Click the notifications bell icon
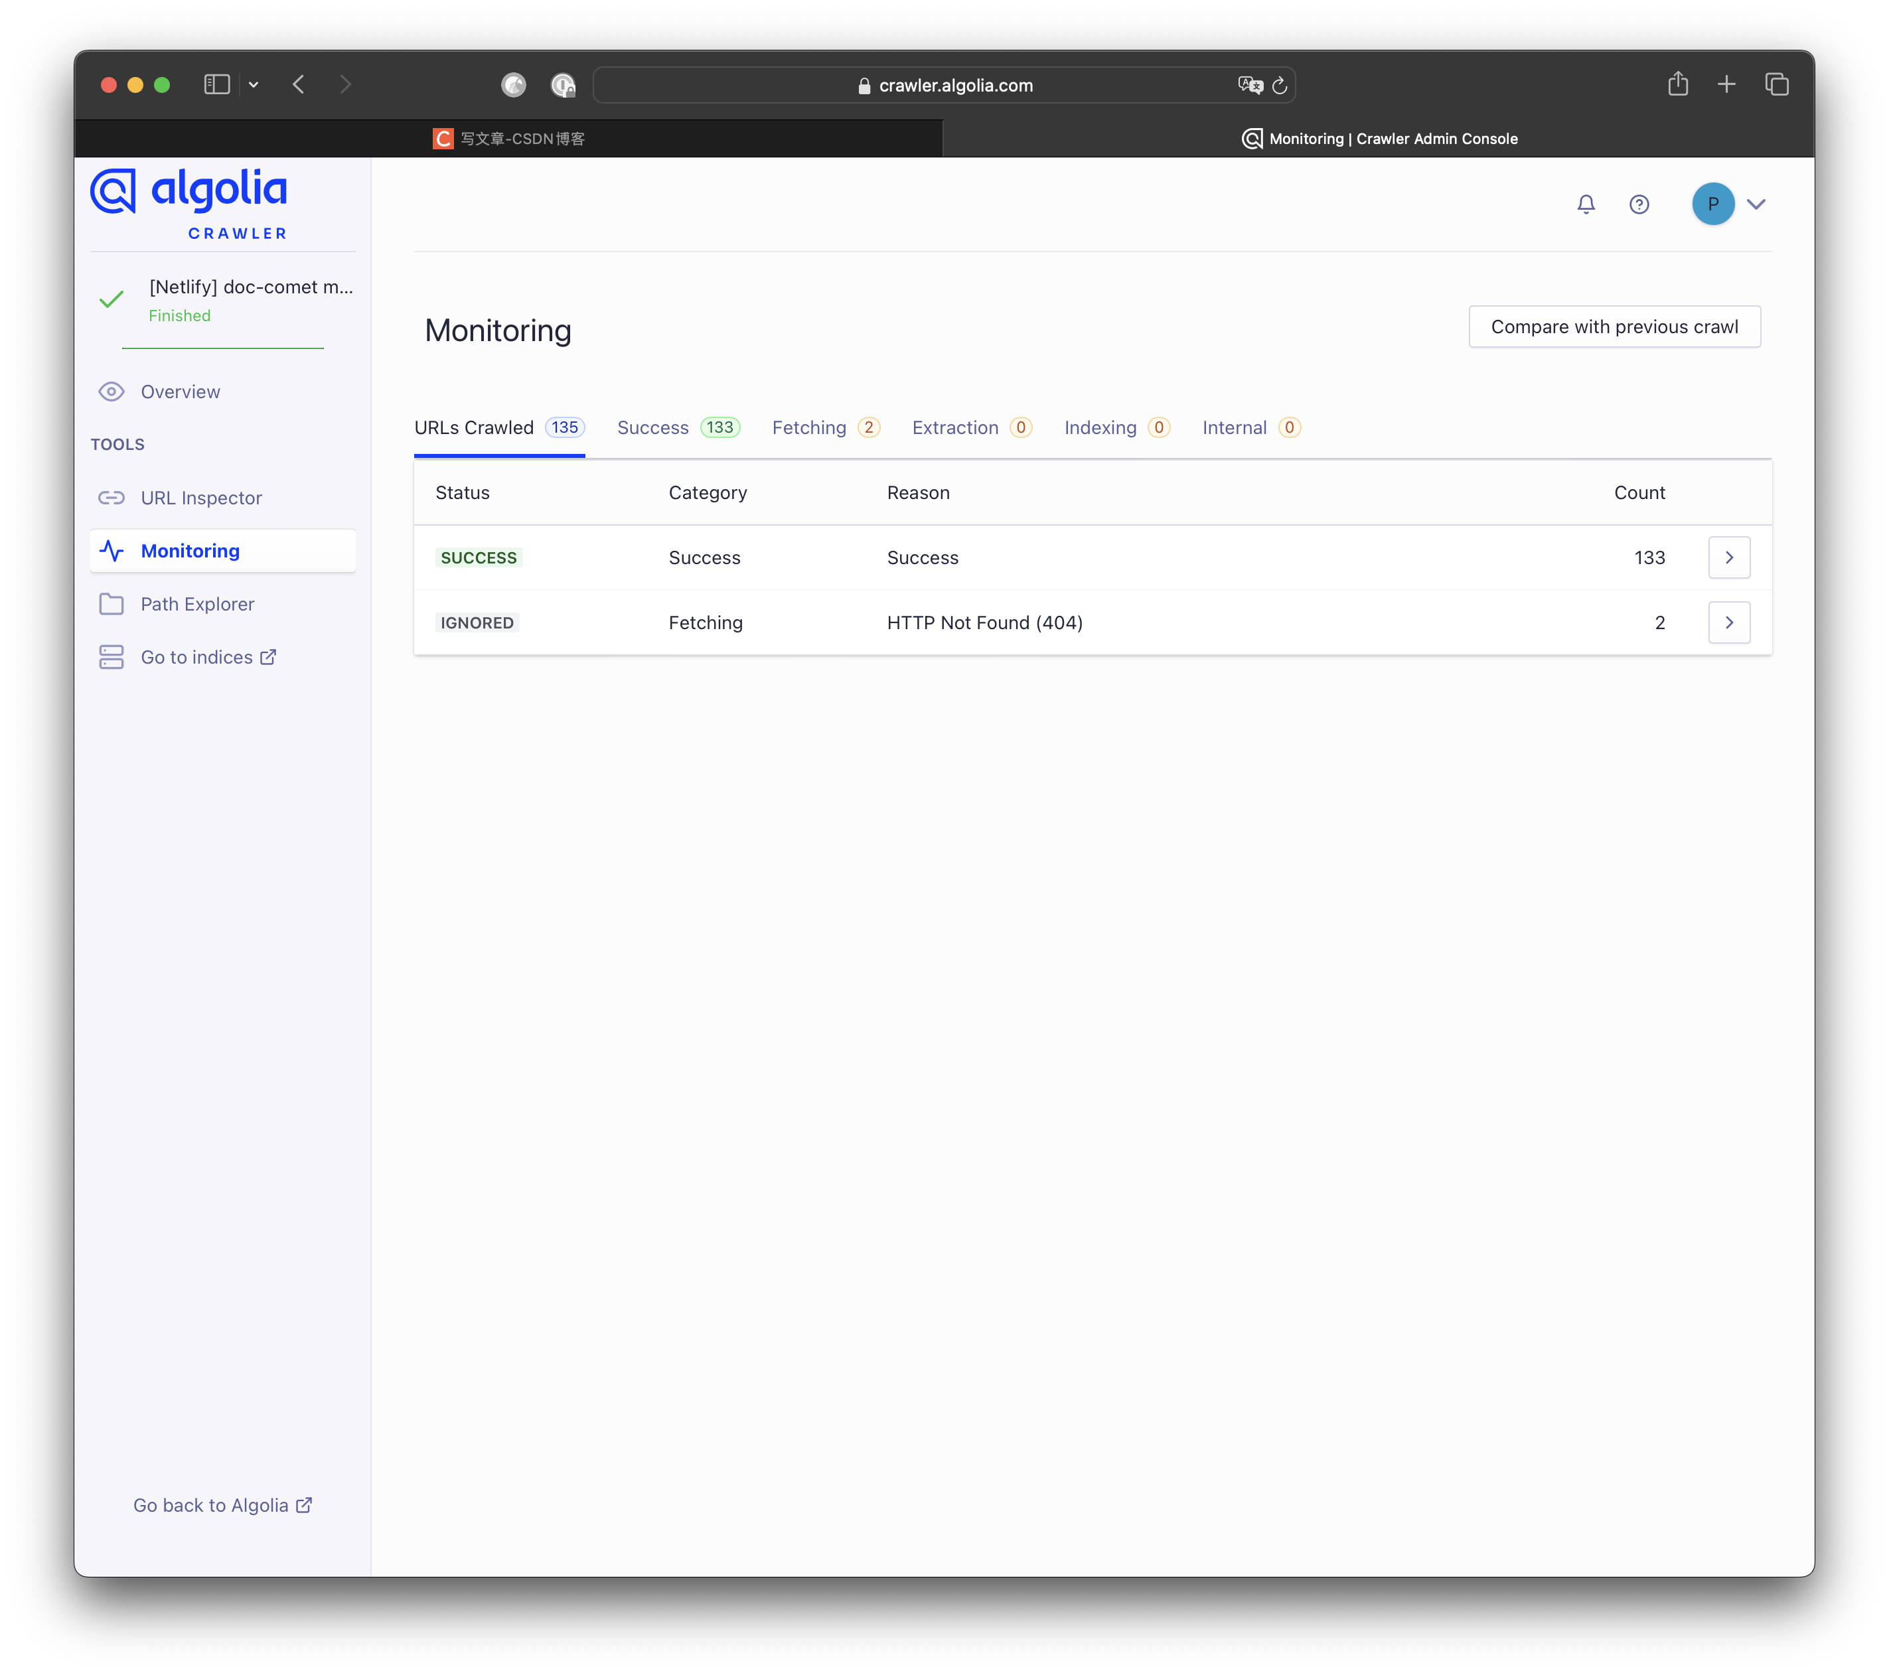This screenshot has height=1675, width=1889. coord(1586,204)
